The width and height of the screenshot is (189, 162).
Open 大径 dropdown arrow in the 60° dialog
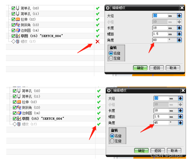pyautogui.click(x=179, y=16)
